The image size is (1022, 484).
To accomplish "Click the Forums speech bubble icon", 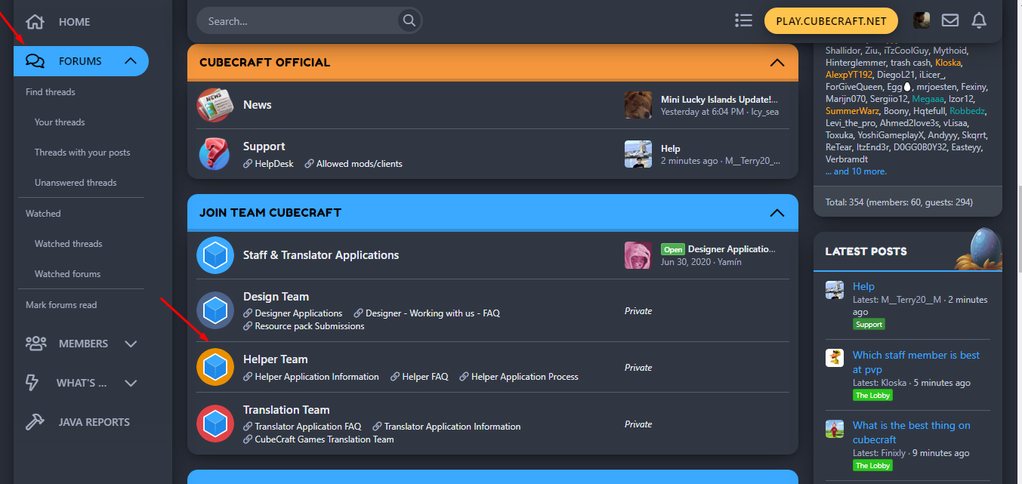I will (36, 61).
